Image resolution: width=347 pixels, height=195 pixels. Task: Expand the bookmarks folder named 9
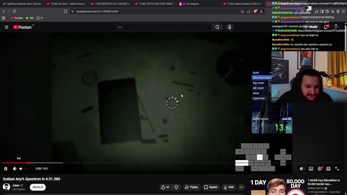(40, 18)
